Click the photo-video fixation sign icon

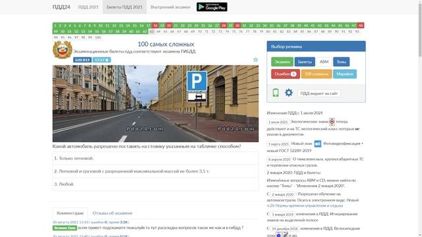318,144
